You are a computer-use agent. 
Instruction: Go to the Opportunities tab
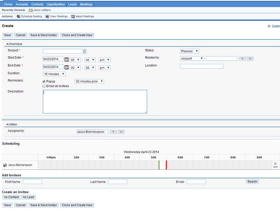coord(56,4)
